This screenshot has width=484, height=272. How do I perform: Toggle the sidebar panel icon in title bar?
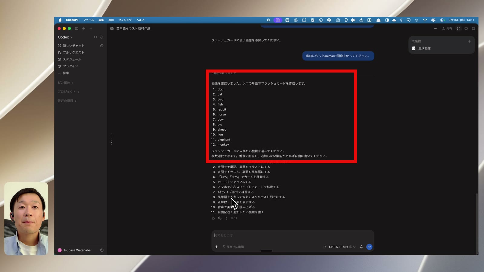coord(77,28)
